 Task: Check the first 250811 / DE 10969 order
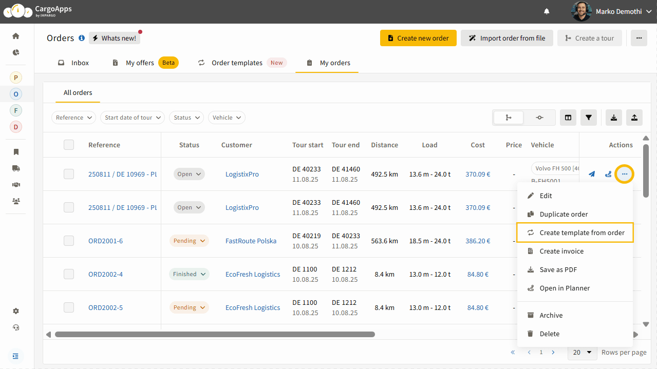pos(69,174)
